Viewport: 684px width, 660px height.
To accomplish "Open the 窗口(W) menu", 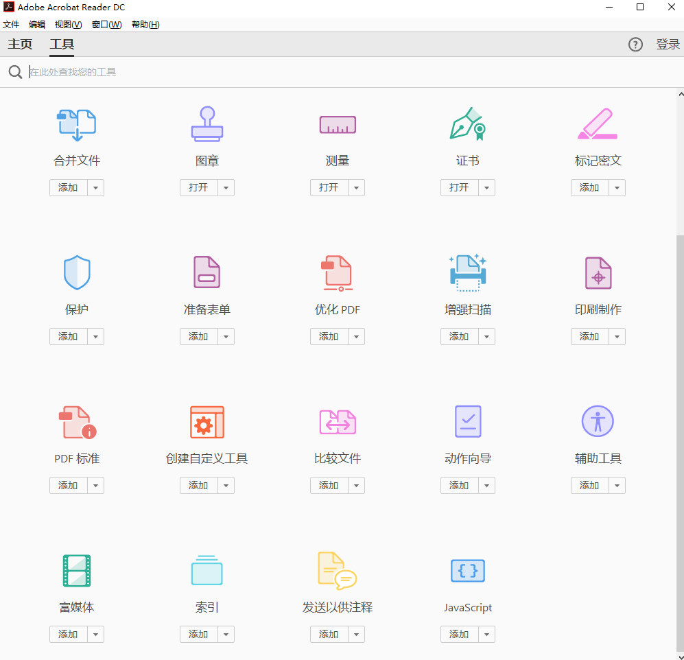I will coord(107,25).
